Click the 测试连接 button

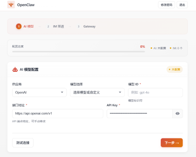[x=23, y=143]
